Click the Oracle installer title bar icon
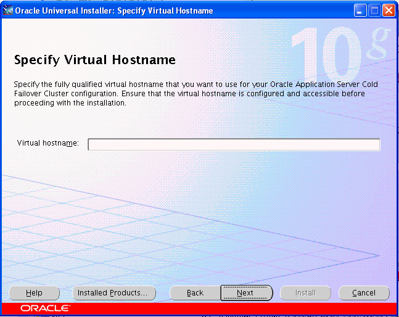This screenshot has width=399, height=317. (7, 10)
